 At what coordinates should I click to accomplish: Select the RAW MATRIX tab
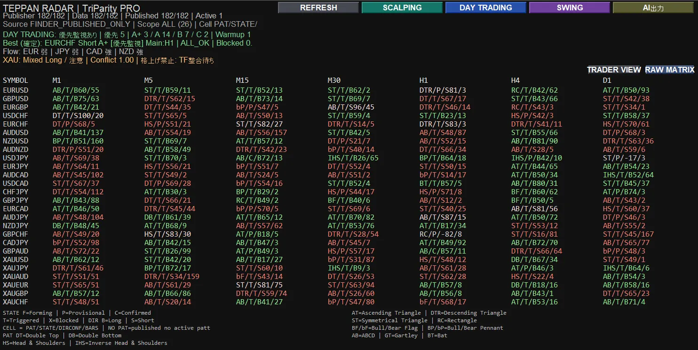click(670, 70)
